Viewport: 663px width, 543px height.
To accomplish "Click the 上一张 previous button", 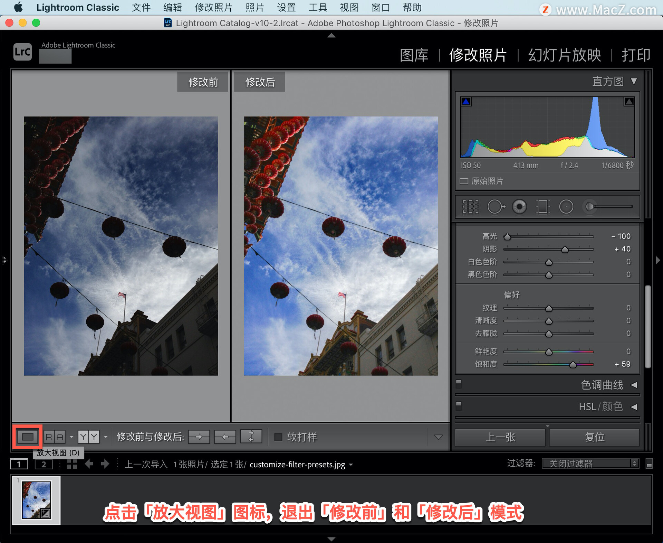I will tap(500, 437).
